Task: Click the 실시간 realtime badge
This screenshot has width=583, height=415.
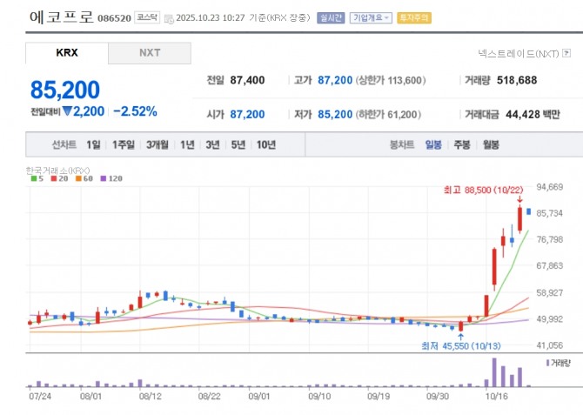Action: (332, 17)
